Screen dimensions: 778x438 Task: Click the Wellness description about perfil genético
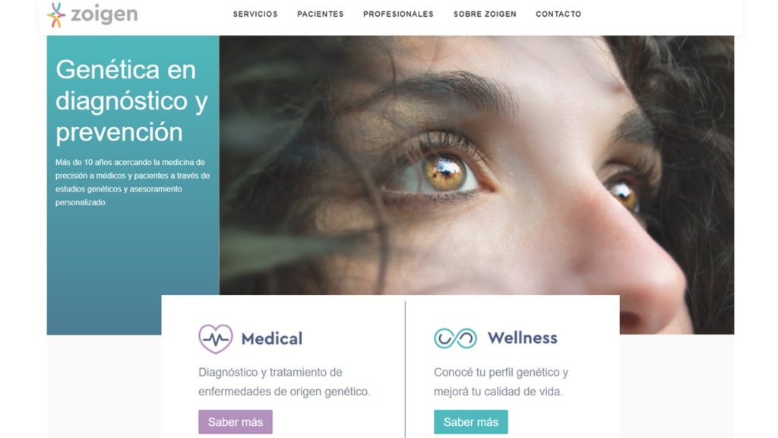coord(501,382)
